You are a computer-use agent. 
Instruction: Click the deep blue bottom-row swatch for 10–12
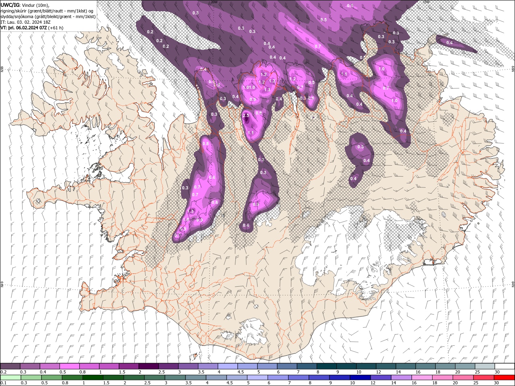tap(360, 378)
